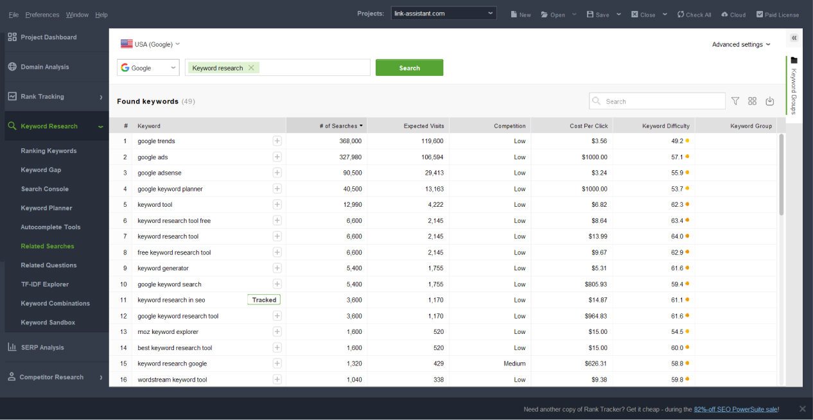The height and width of the screenshot is (420, 813).
Task: Click the Close project toolbar button
Action: pos(643,14)
